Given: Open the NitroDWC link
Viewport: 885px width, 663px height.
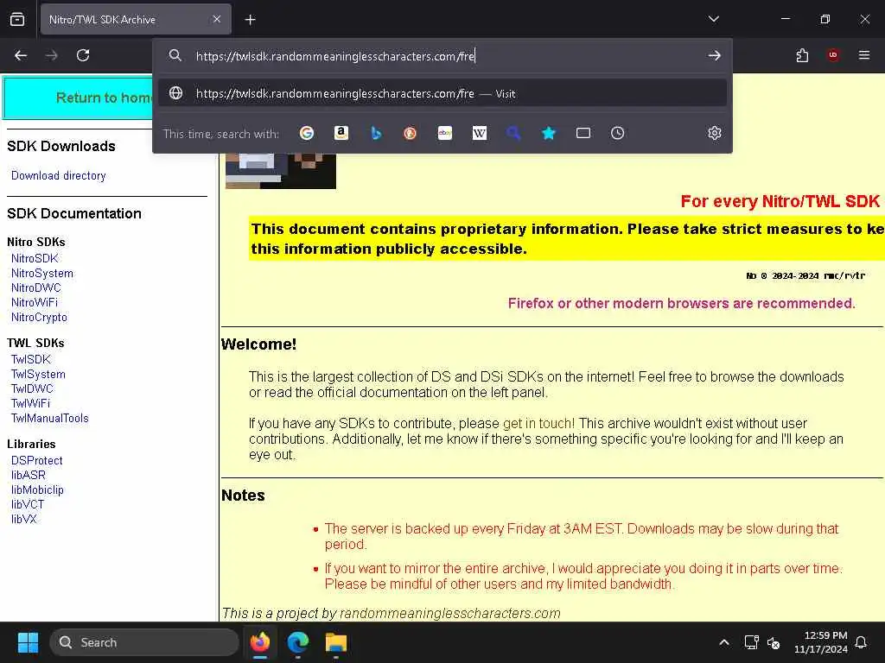Looking at the screenshot, I should pos(36,287).
